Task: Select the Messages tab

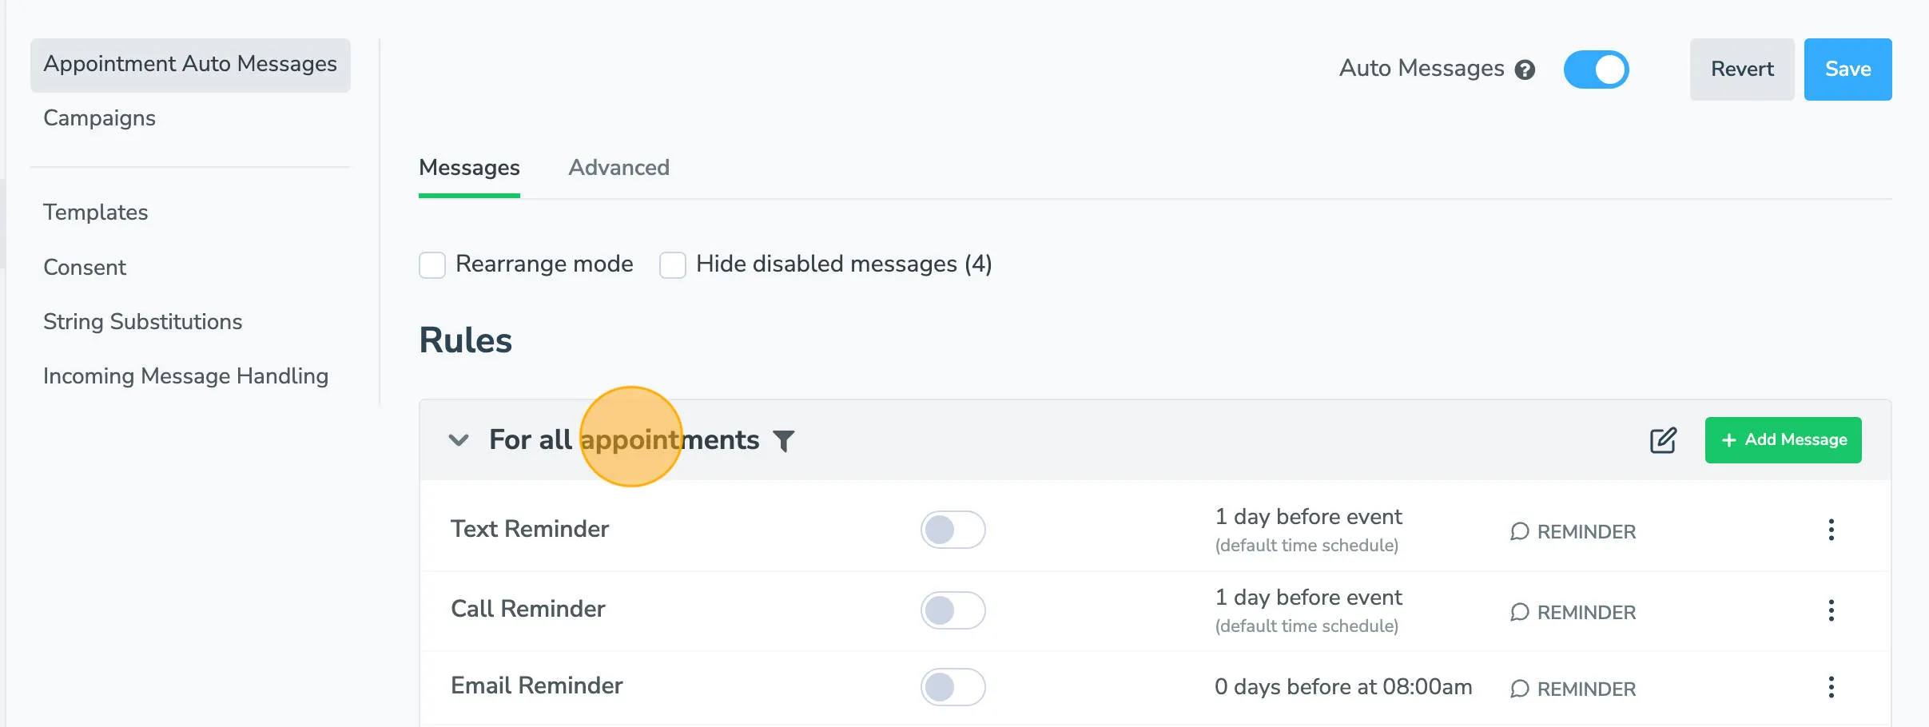Action: (x=468, y=168)
